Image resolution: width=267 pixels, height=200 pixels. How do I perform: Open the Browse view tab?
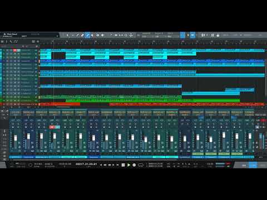click(x=262, y=165)
